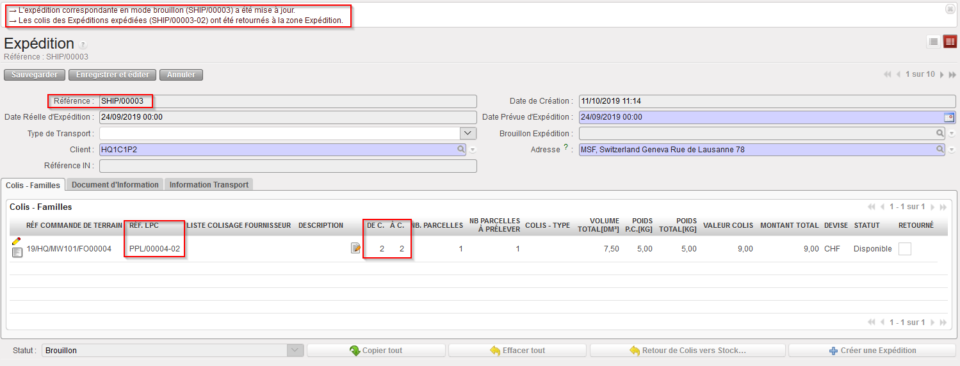Go to previous page in top table pager
Screen dimensions: 960x366
pyautogui.click(x=883, y=207)
